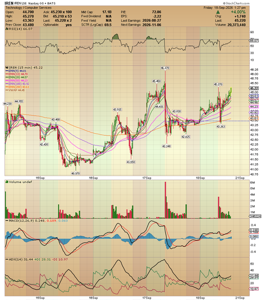Image resolution: width=263 pixels, height=300 pixels.
Task: Click the IREN (15 min) 45.22 legend label
Action: pyautogui.click(x=26, y=67)
